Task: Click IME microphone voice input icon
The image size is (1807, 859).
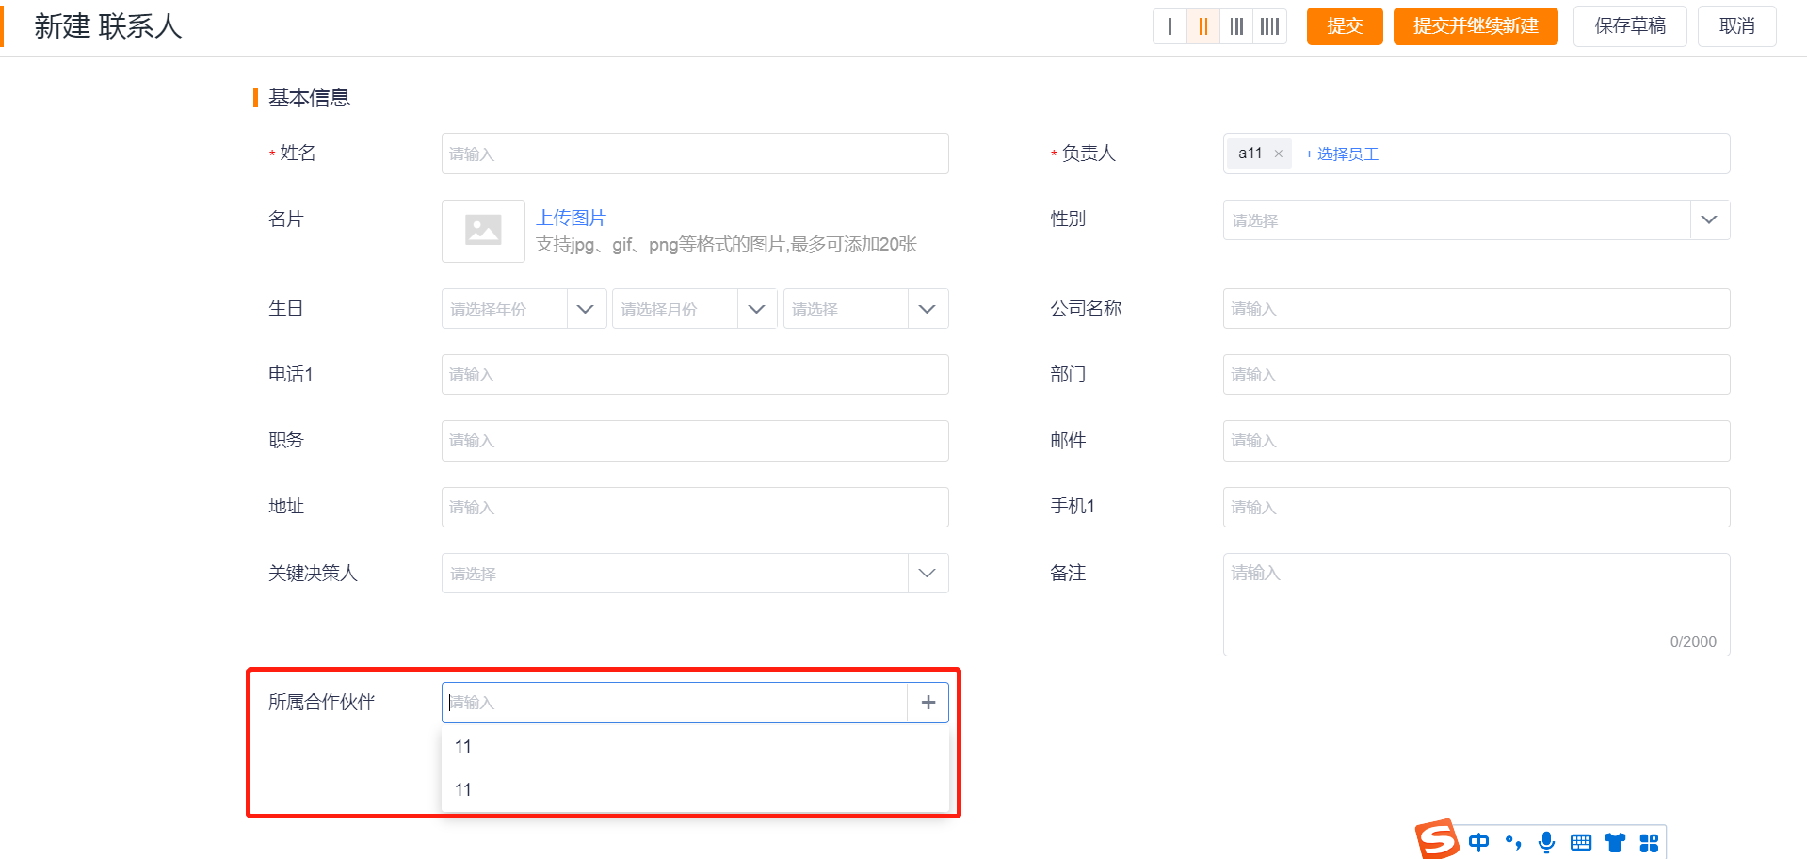Action: pos(1546,842)
